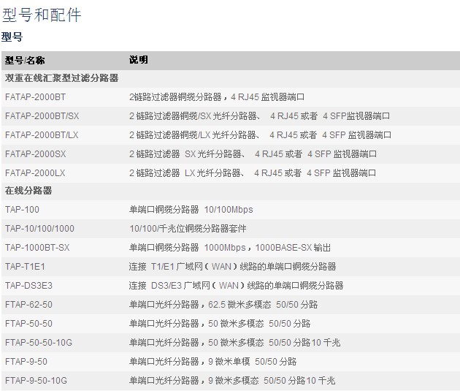Click the FATAP-2000BT/LX model name
Viewport: 460px width, 391px height.
coord(42,134)
